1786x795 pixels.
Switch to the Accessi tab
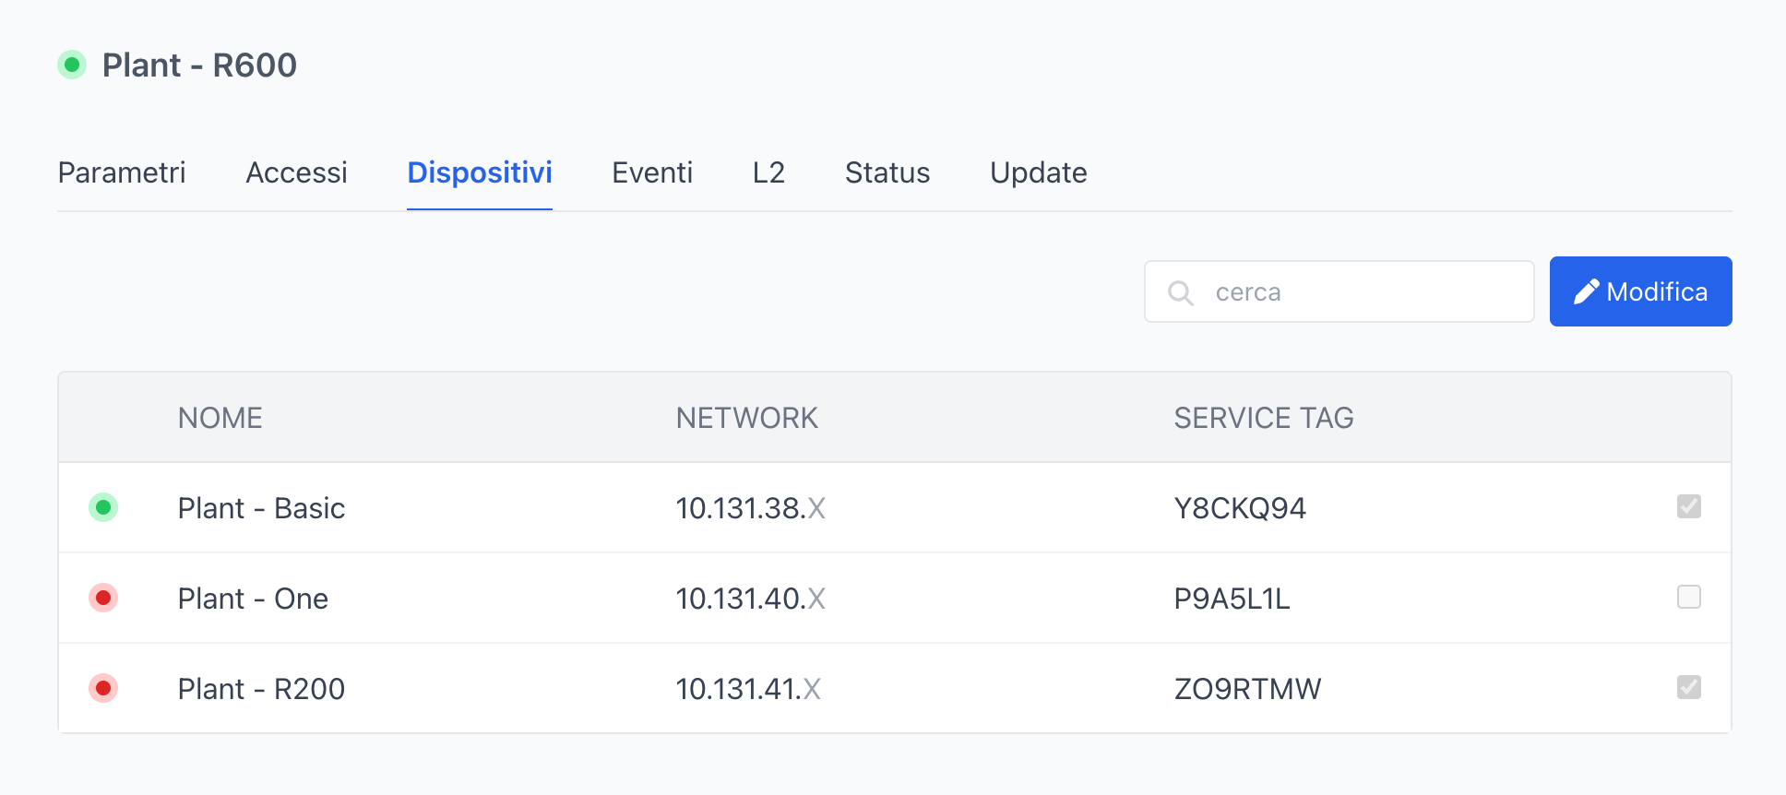(296, 172)
